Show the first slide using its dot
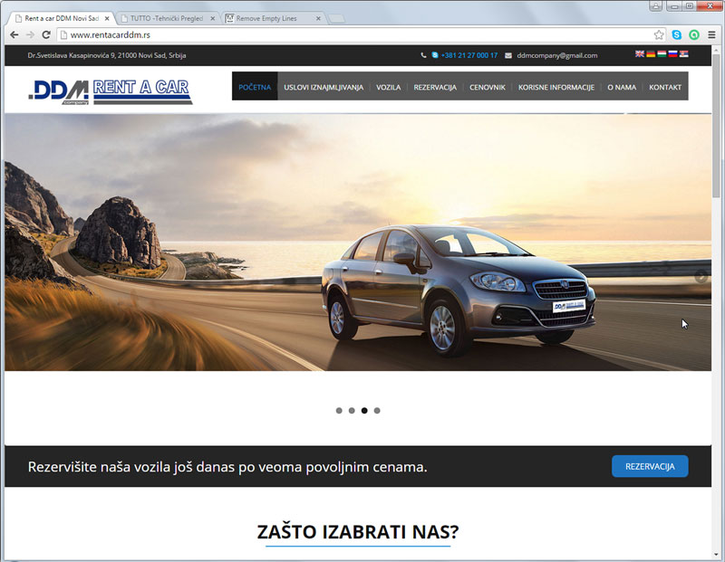Image resolution: width=725 pixels, height=562 pixels. (339, 411)
